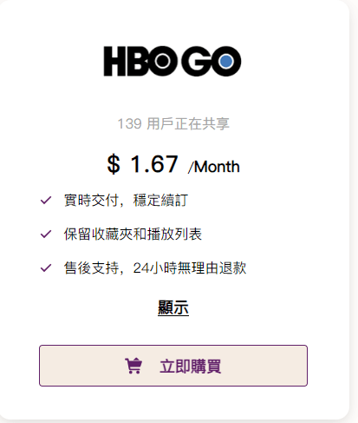This screenshot has width=358, height=423.
Task: Select the 保留收藏夾和播放列表 feature text
Action: point(133,234)
